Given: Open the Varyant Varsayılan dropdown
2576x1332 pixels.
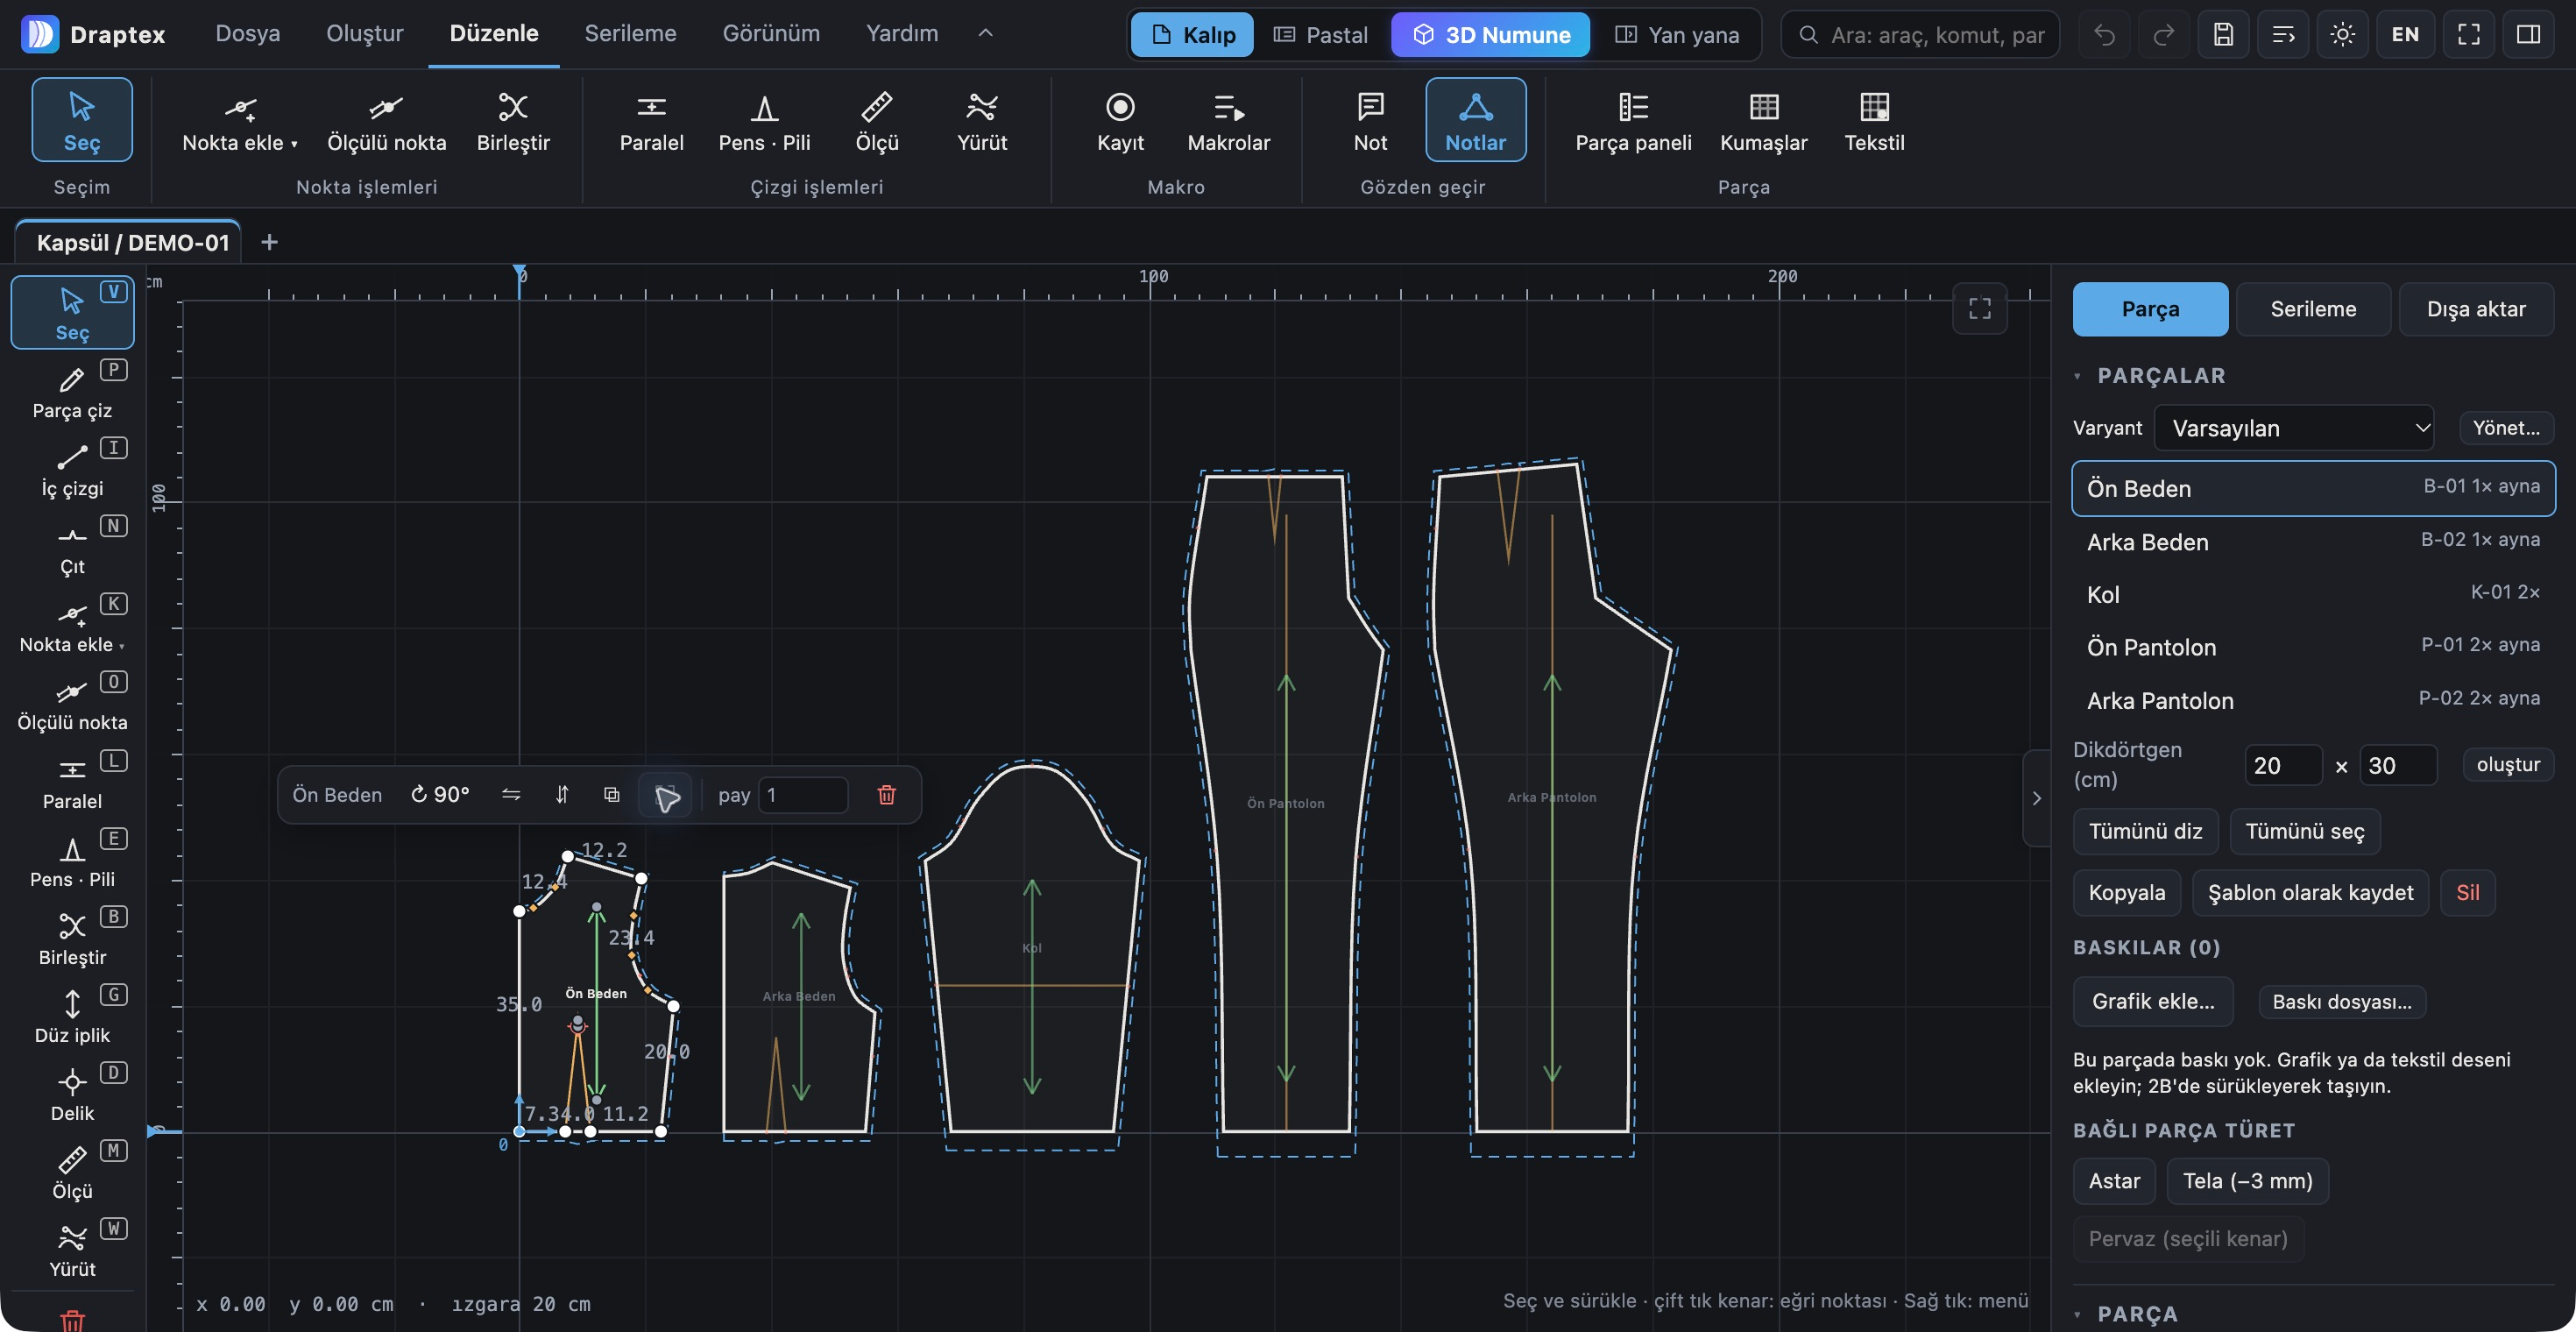Looking at the screenshot, I should pos(2294,428).
